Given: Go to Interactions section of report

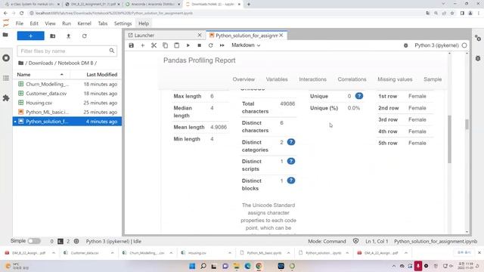Looking at the screenshot, I should pyautogui.click(x=312, y=79).
